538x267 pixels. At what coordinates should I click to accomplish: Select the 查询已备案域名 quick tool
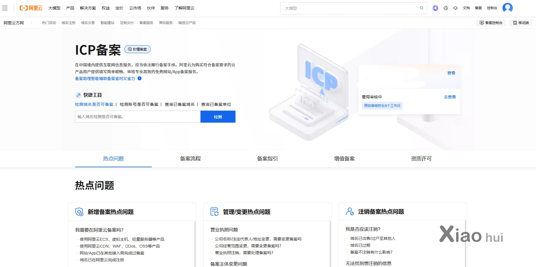(x=179, y=104)
